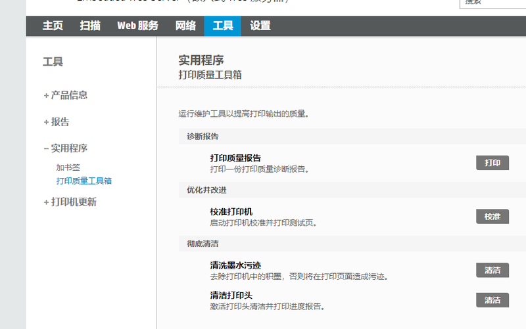The height and width of the screenshot is (329, 526).
Task: Expand the 打印机更新 sidebar section
Action: 73,202
